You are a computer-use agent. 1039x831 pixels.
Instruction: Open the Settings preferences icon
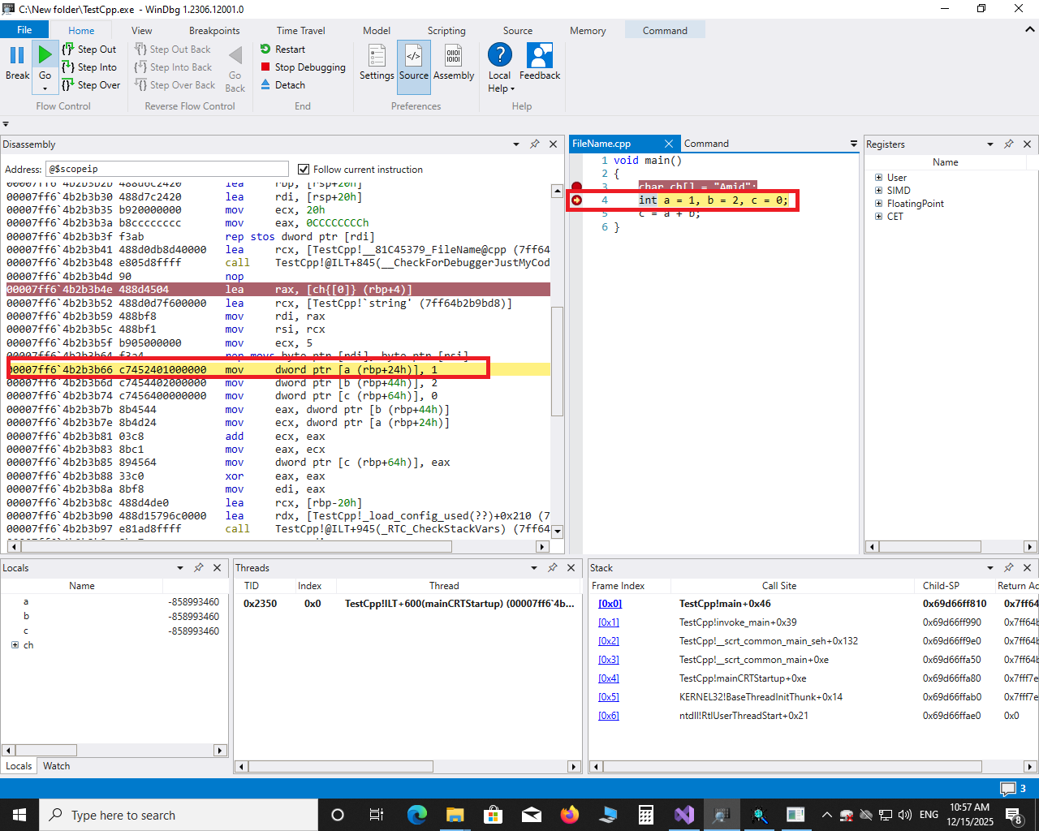point(377,57)
